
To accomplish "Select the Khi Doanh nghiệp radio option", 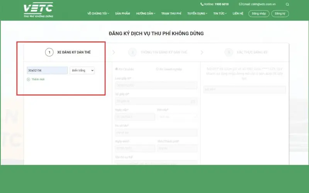I will [x=157, y=69].
